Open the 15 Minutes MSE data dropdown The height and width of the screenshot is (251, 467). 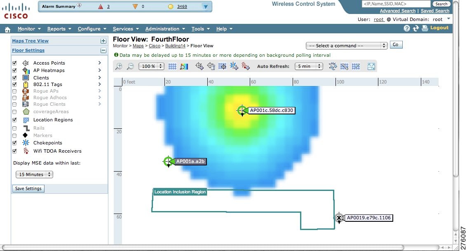(x=34, y=174)
